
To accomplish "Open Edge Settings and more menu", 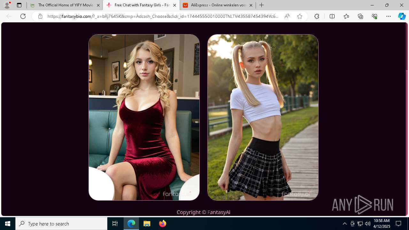I will click(389, 16).
